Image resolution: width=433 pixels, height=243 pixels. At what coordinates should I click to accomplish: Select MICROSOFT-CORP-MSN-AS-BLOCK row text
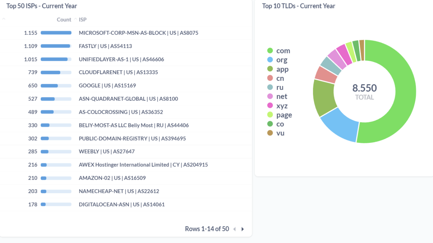[138, 33]
